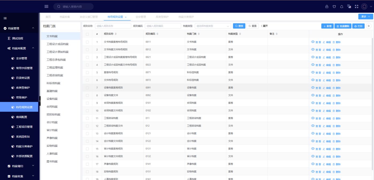
Task: Check the box for row 18 实物档案规则
Action: pyautogui.click(x=87, y=171)
